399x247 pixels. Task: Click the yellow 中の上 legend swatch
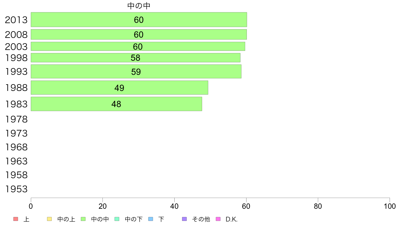[x=49, y=219]
